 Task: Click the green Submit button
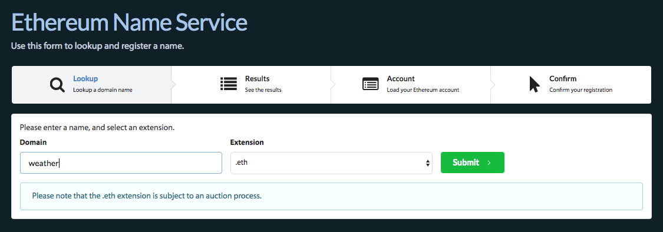(x=472, y=163)
